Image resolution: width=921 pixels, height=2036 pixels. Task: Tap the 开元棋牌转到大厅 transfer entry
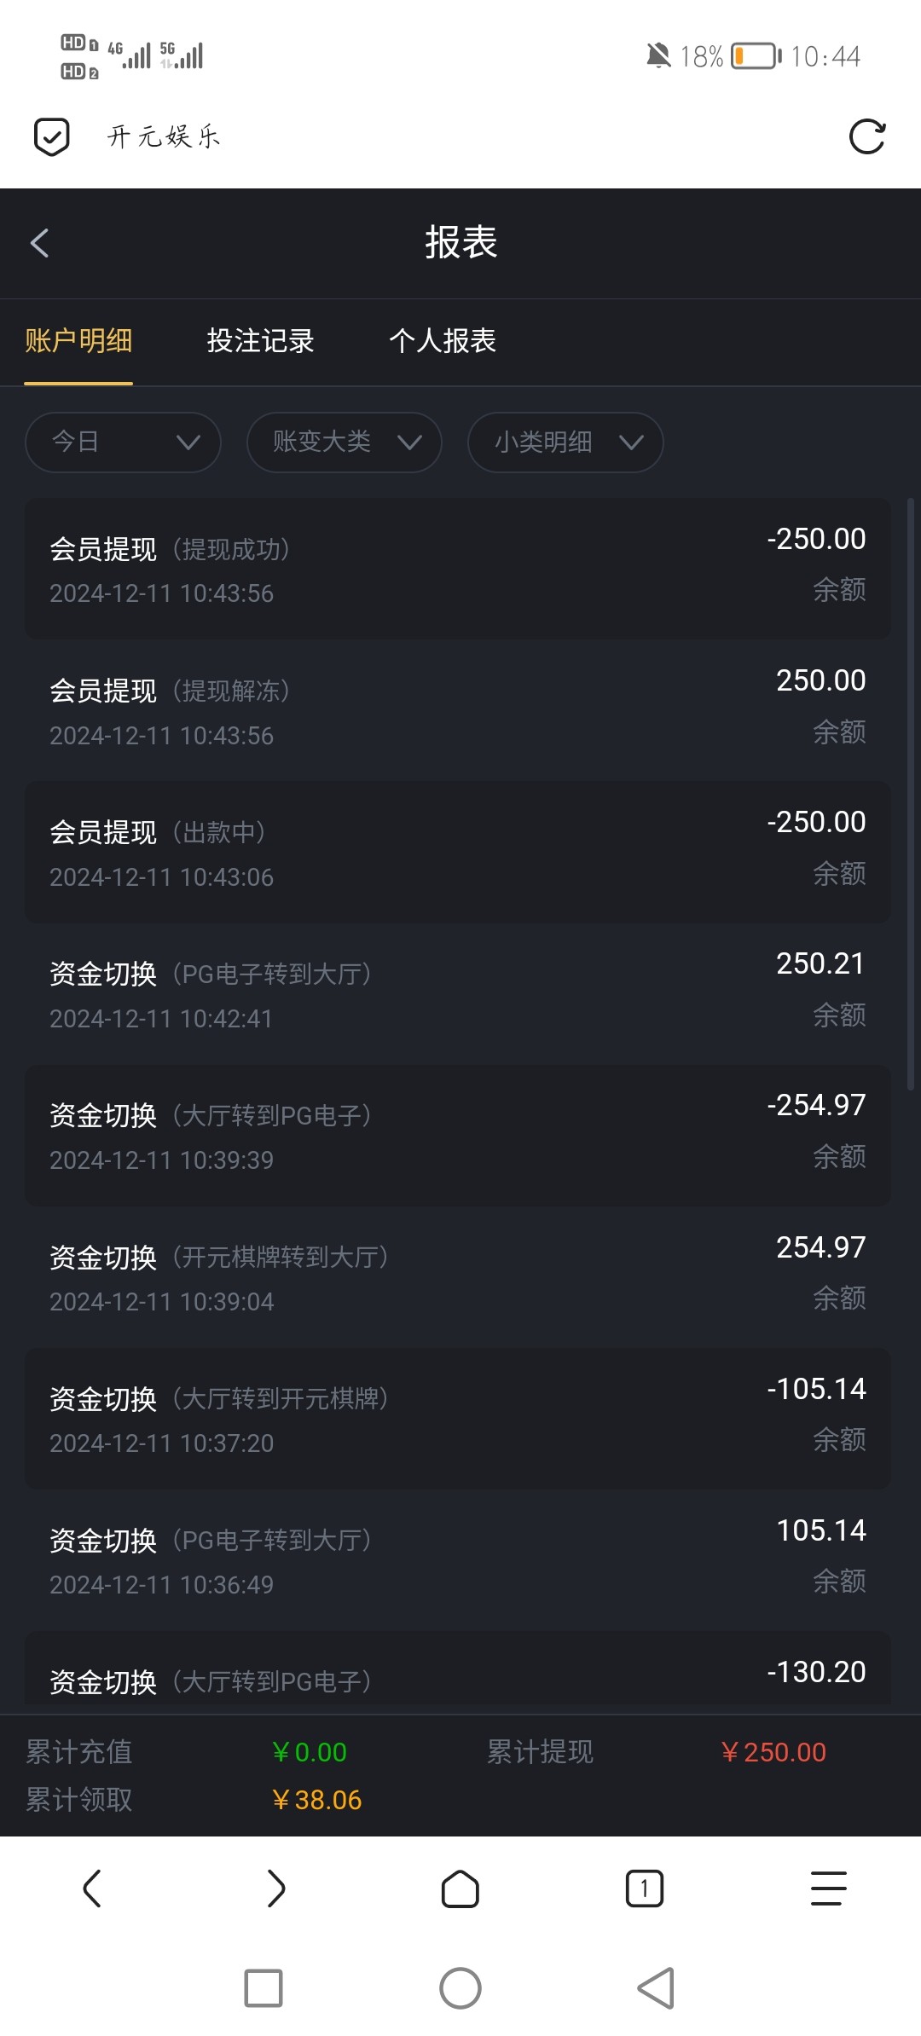[x=457, y=1276]
